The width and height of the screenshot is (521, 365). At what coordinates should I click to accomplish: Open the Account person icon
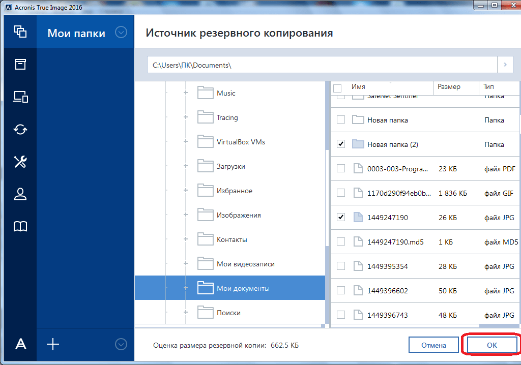click(x=20, y=194)
